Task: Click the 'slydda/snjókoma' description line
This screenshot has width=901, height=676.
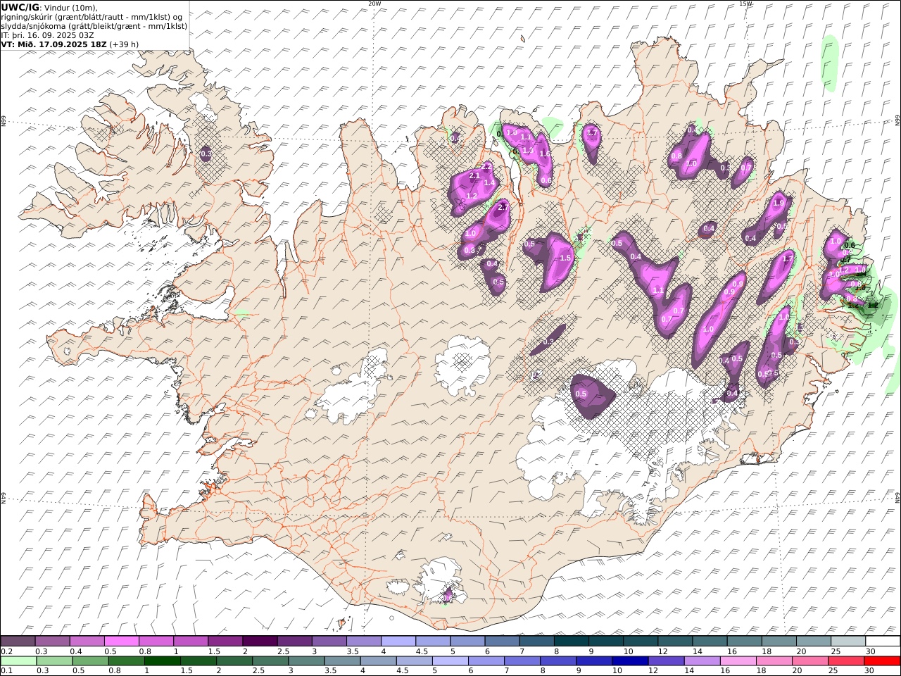Action: [x=94, y=26]
